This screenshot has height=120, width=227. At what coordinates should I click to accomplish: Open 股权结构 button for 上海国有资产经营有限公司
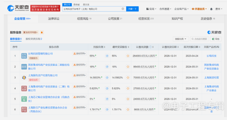[79, 75]
